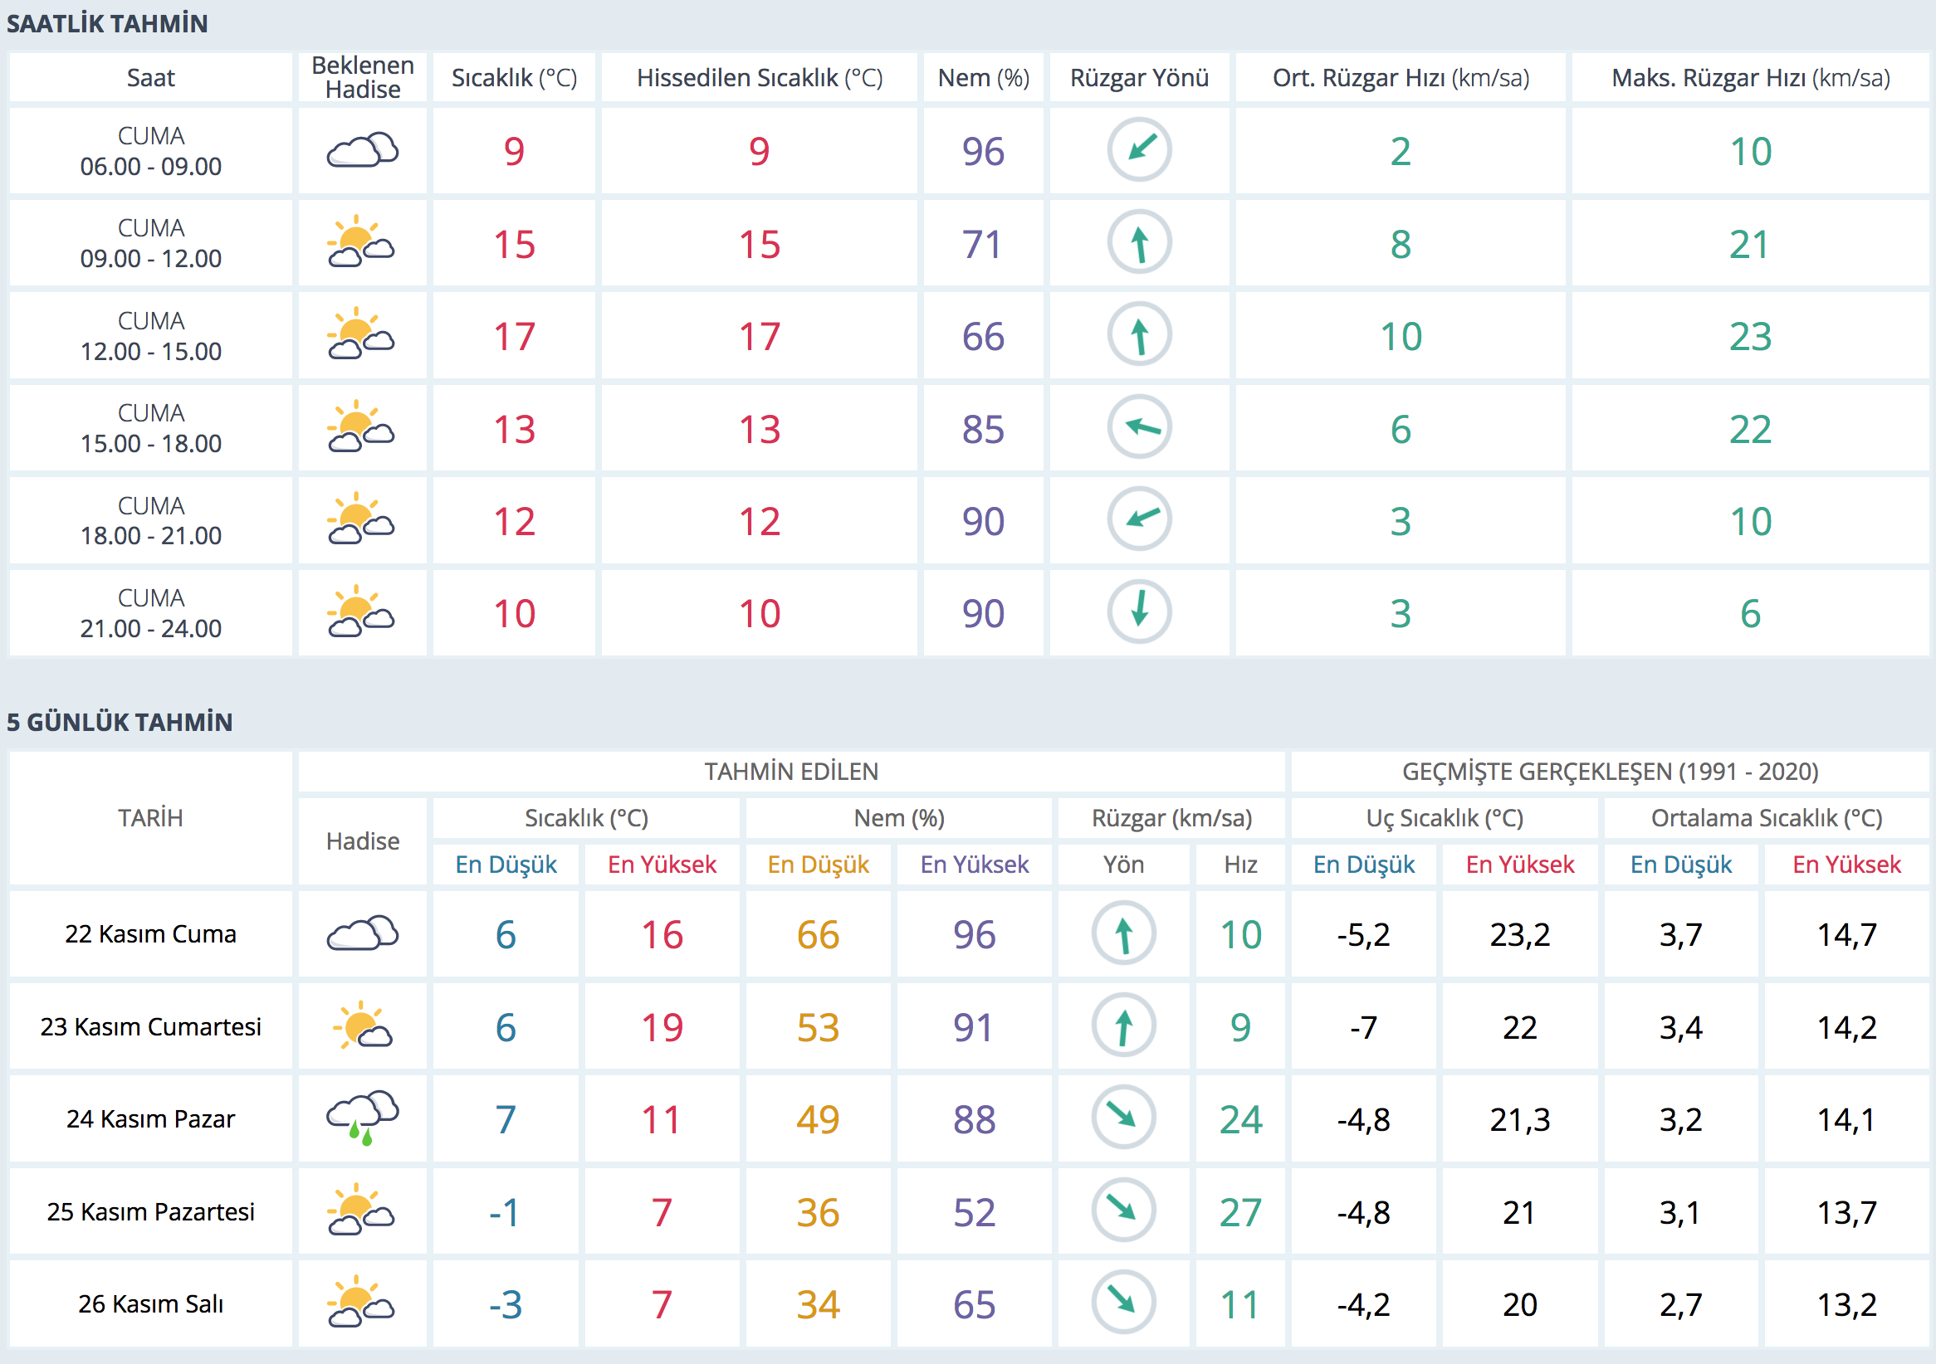Click the SAATLİK TAHMİN heading
1936x1364 pixels.
click(107, 23)
